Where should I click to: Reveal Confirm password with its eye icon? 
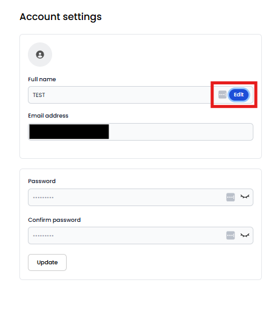(x=245, y=235)
